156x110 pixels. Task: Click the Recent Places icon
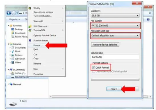[x=13, y=37]
